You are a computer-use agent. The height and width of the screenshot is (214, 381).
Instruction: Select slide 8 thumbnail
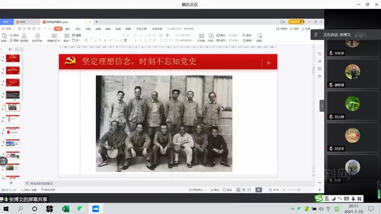(x=13, y=143)
